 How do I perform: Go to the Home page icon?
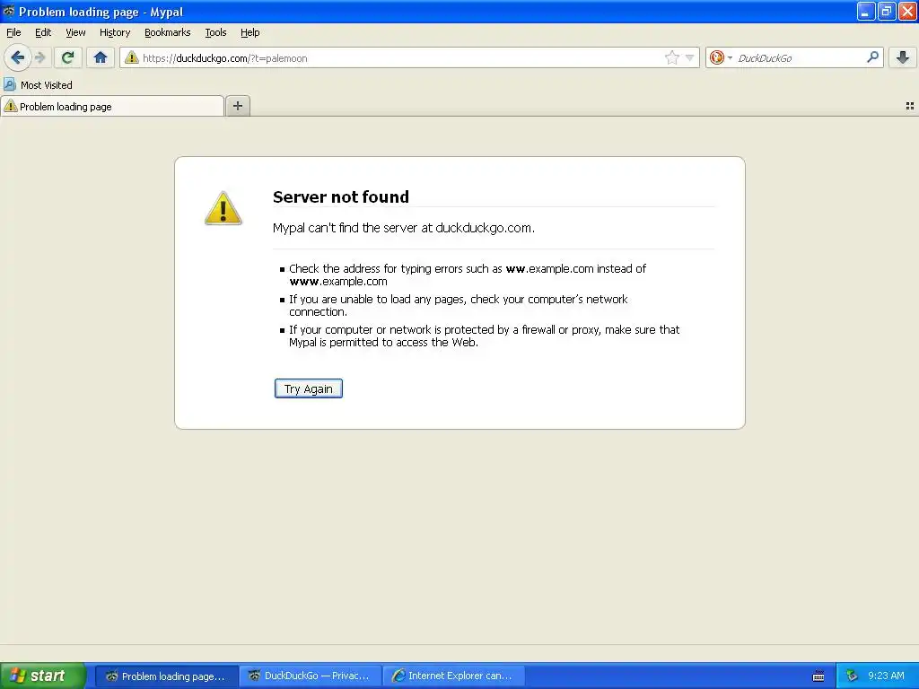(101, 57)
